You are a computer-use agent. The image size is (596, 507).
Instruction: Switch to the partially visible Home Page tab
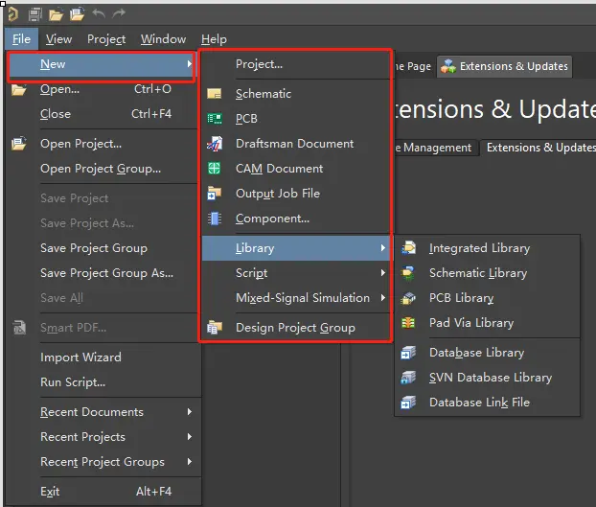[414, 66]
